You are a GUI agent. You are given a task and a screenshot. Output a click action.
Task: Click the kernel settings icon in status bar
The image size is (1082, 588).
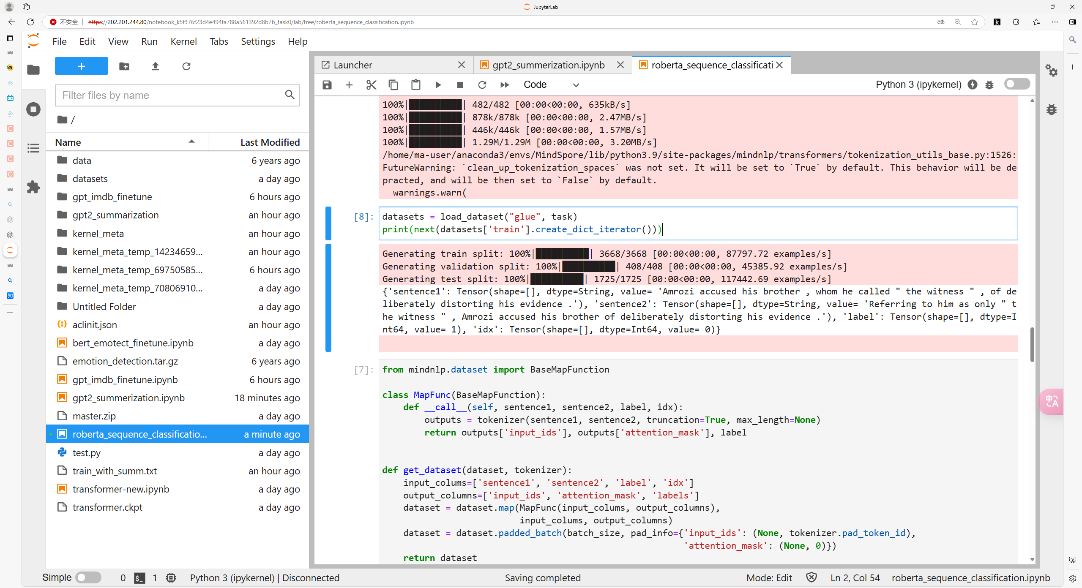(171, 578)
